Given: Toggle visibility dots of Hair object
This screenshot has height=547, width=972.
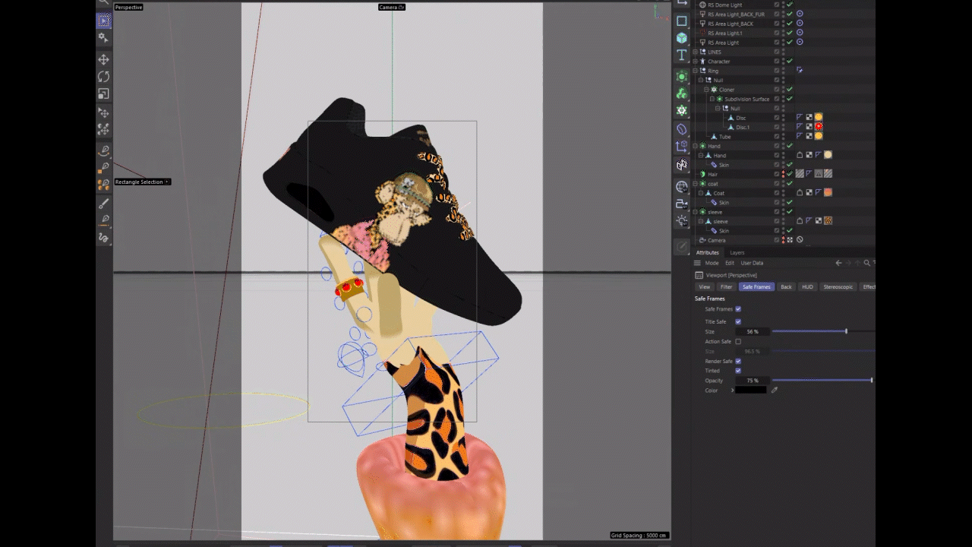Looking at the screenshot, I should pyautogui.click(x=783, y=174).
